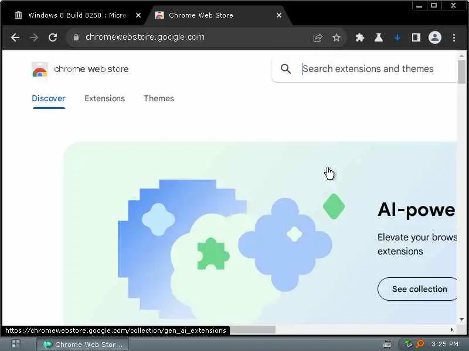This screenshot has width=469, height=351.
Task: Close the Windows 8 Build 8250 tab
Action: tap(138, 15)
